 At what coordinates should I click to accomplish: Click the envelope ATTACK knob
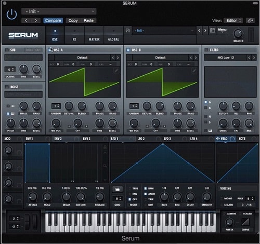pos(33,197)
